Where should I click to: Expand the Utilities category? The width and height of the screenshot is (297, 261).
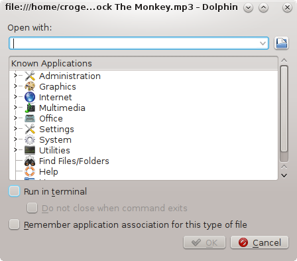coord(15,150)
